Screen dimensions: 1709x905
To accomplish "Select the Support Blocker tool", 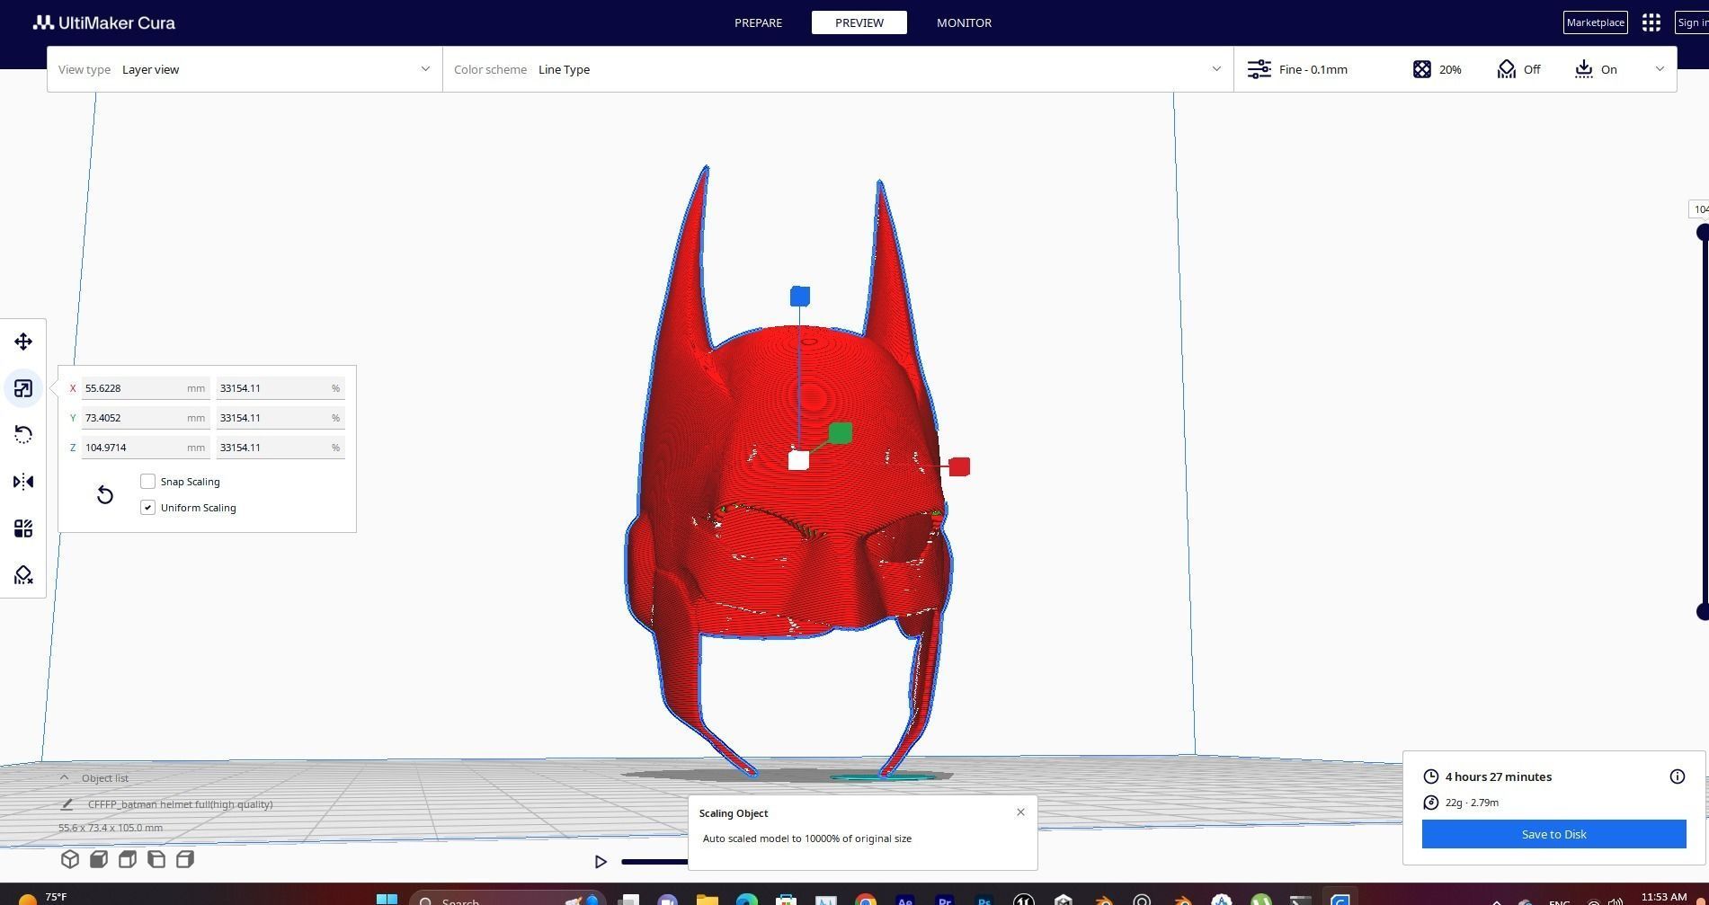I will click(23, 575).
